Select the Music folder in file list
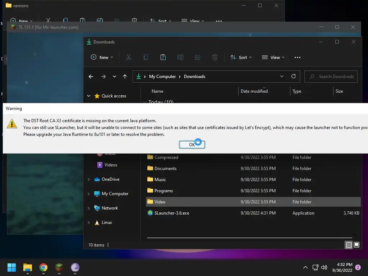 point(253,180)
